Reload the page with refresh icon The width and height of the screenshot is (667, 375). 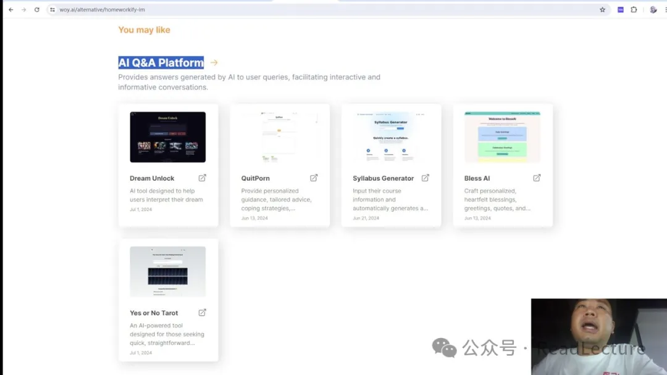37,10
